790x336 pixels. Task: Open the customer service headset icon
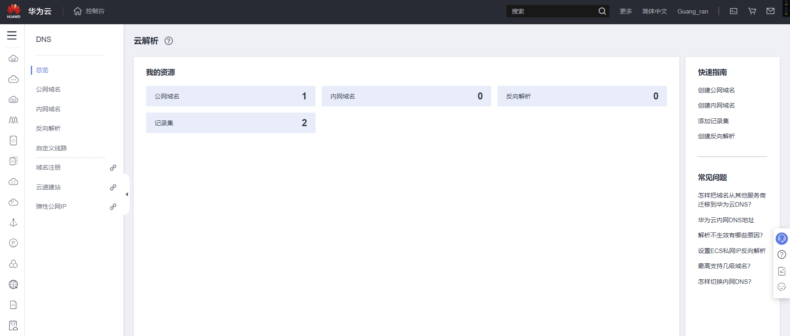click(x=782, y=239)
